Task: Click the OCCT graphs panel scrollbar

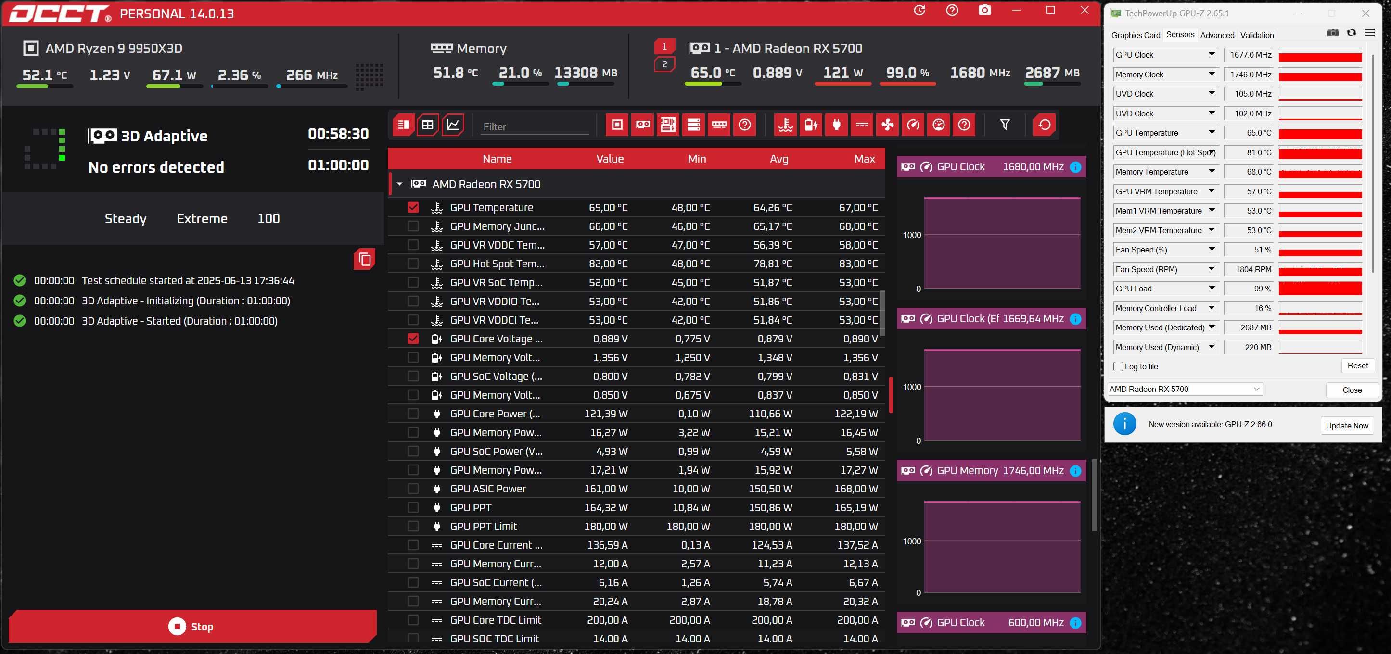Action: (x=1094, y=495)
